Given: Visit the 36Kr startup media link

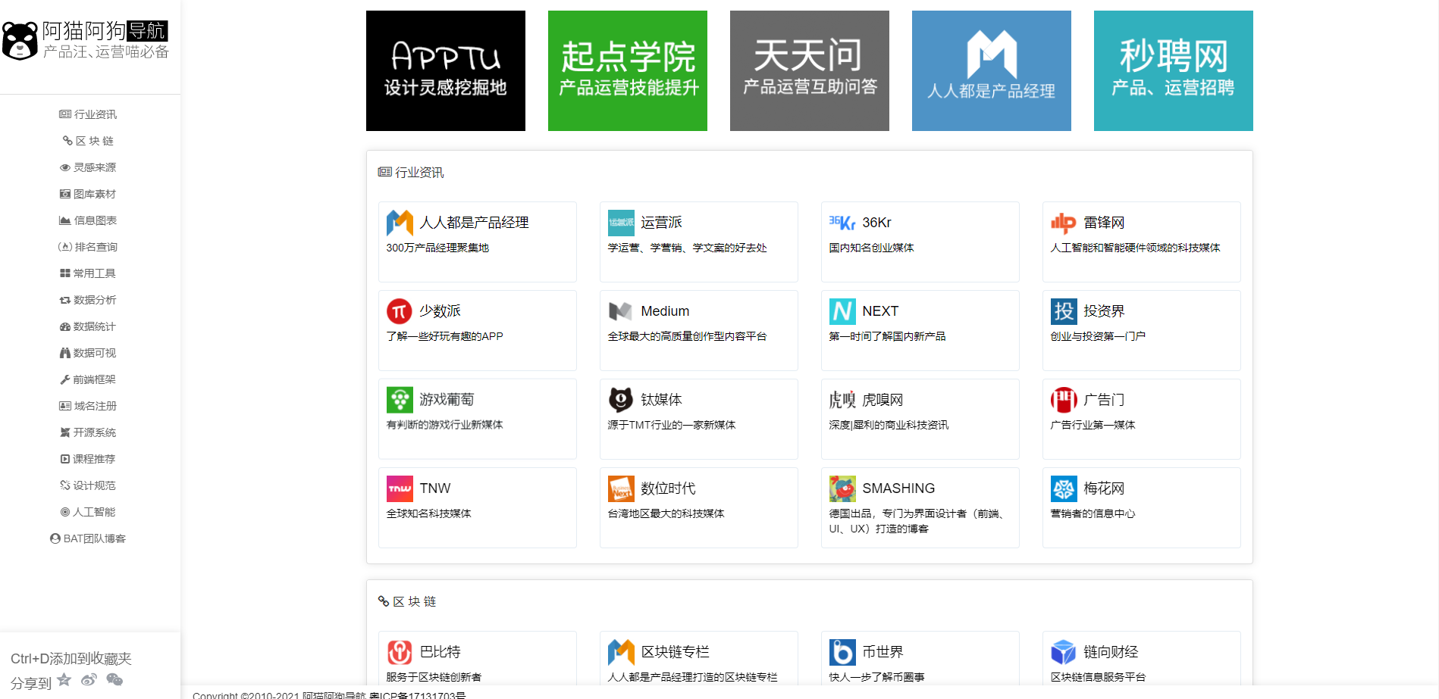Looking at the screenshot, I should coord(920,241).
